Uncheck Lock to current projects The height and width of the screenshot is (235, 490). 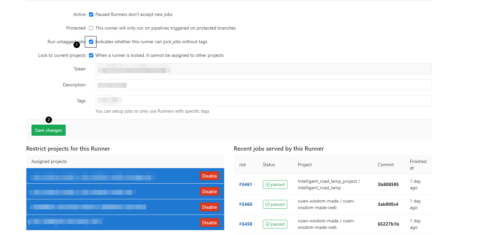[x=91, y=56]
